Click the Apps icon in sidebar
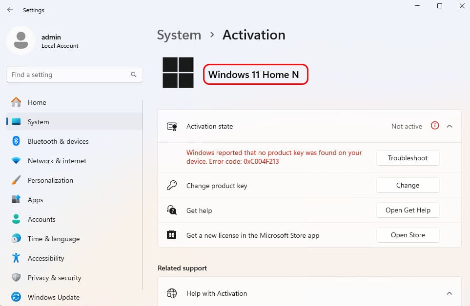Viewport: 470px width, 306px height. 16,199
